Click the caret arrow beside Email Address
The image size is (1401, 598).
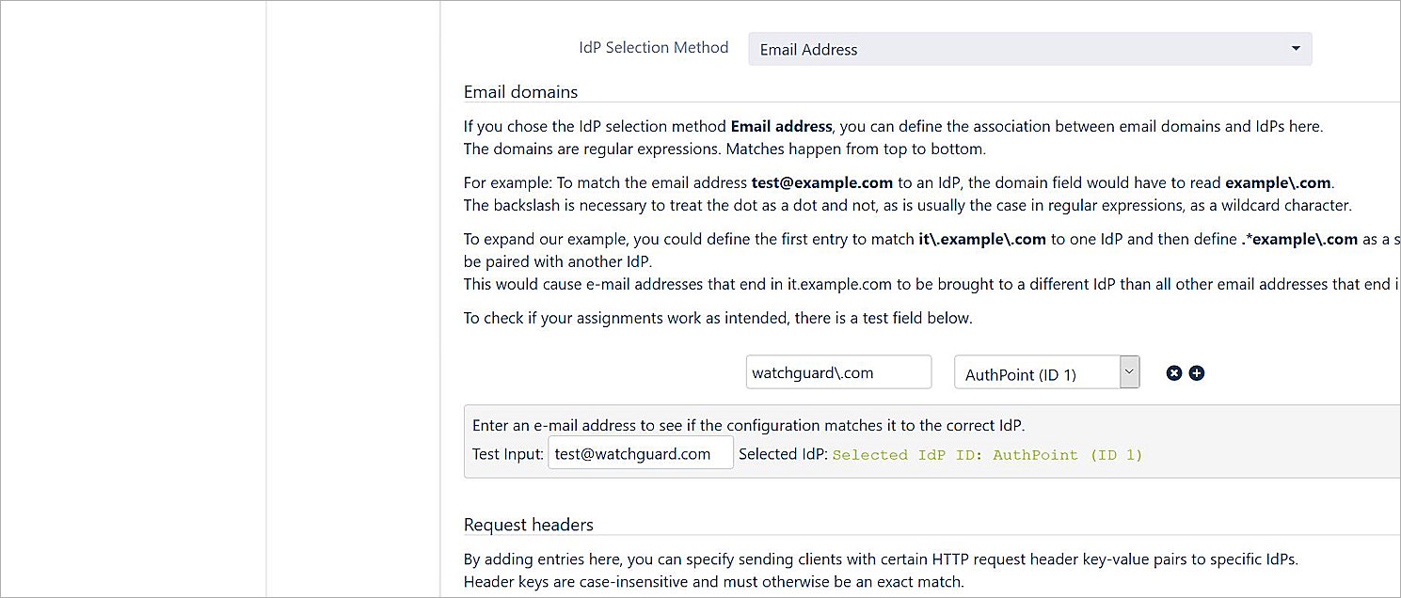coord(1296,49)
